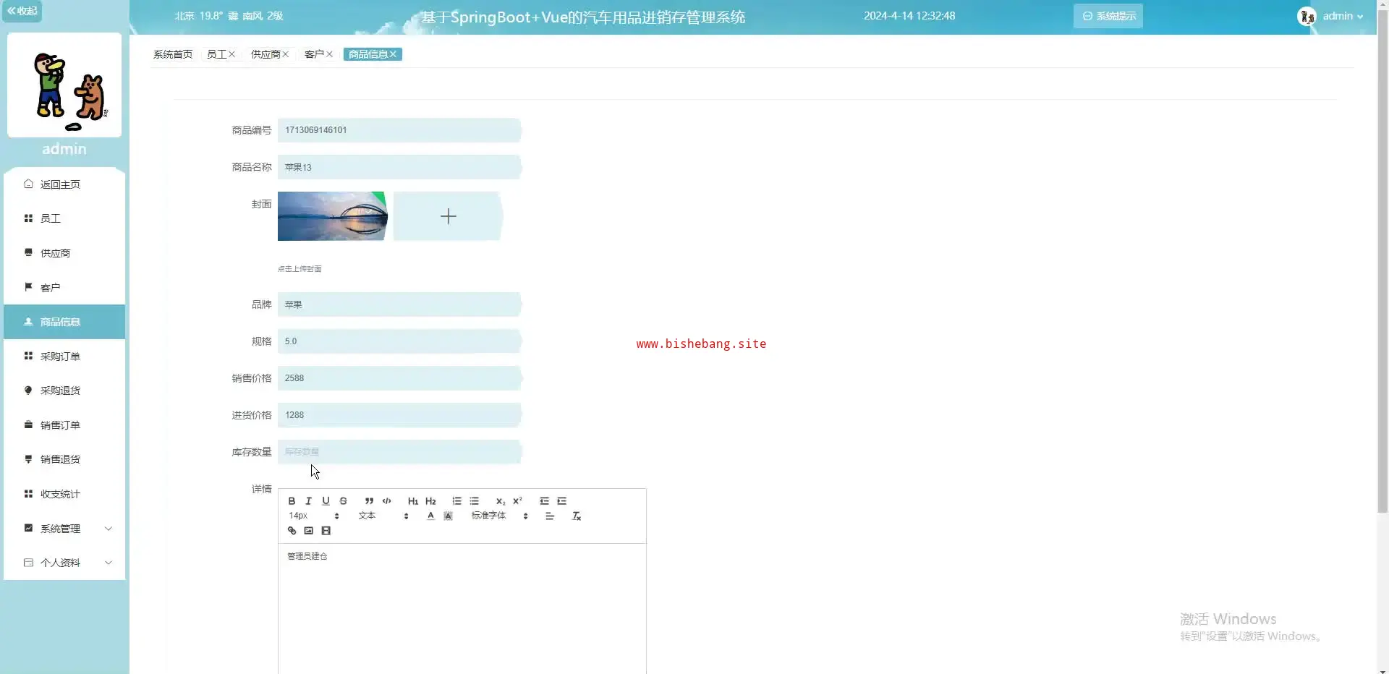The width and height of the screenshot is (1389, 674).
Task: Expand the 个人资料 sidebar menu
Action: pos(64,563)
